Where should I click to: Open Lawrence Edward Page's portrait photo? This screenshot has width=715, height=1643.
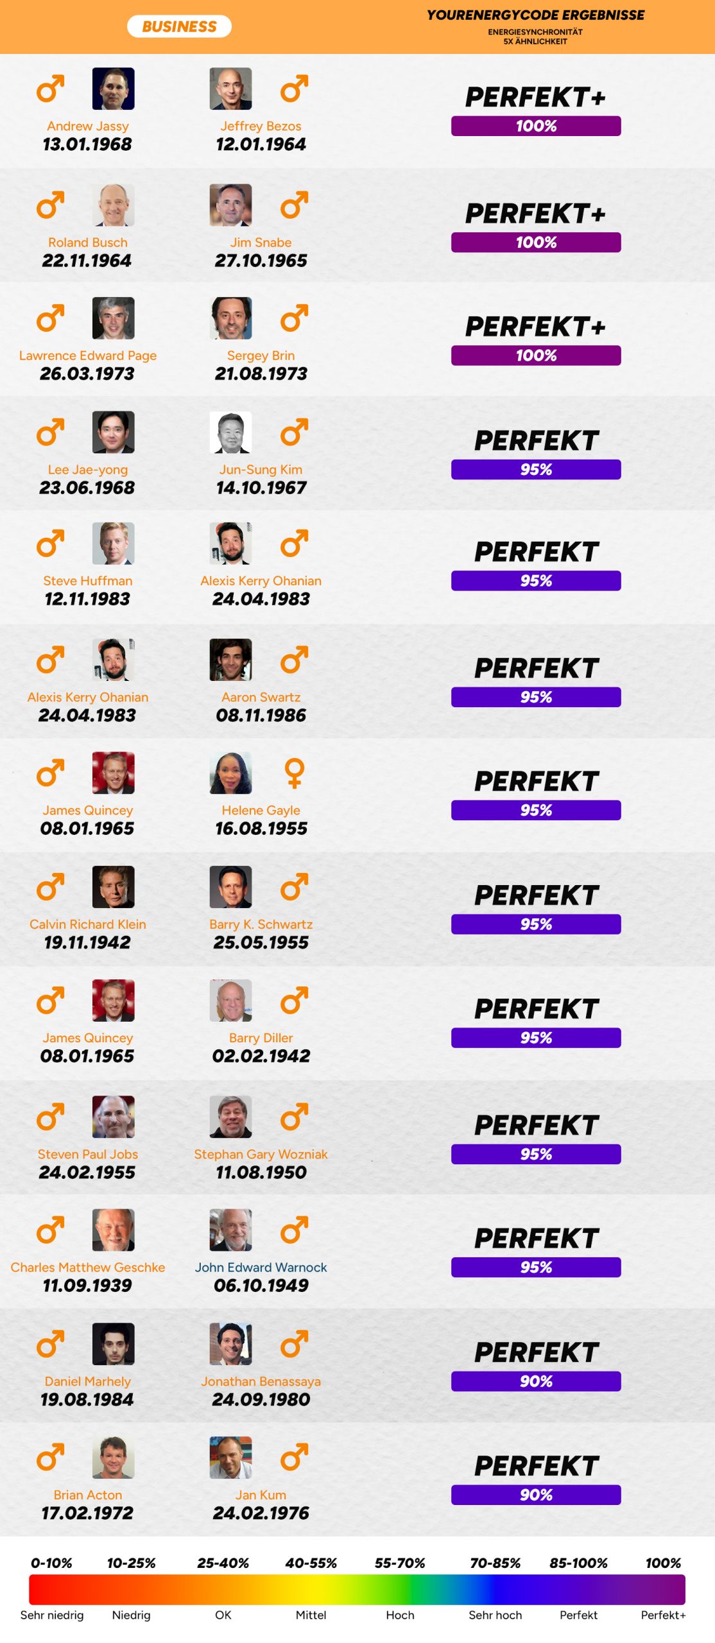coord(114,318)
